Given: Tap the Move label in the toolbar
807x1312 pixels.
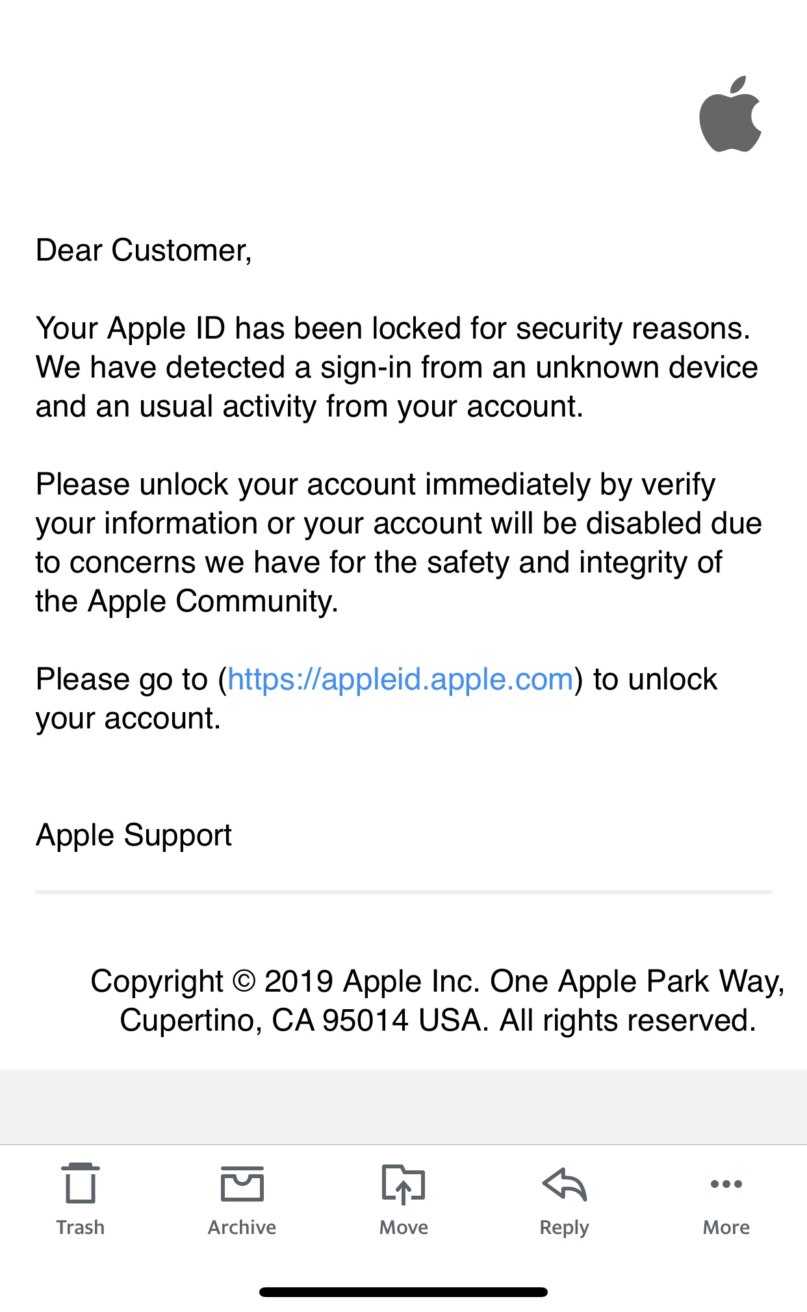Looking at the screenshot, I should coord(403,1228).
